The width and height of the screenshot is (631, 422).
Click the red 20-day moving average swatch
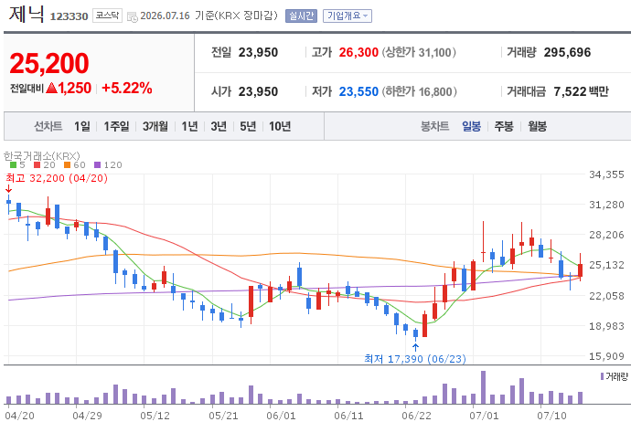pyautogui.click(x=37, y=164)
